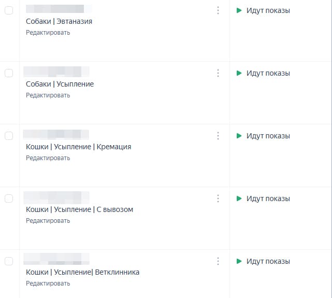Open three-dot menu for Собаки | Эвтаназия
Viewport: 332px width, 298px height.
click(x=218, y=10)
